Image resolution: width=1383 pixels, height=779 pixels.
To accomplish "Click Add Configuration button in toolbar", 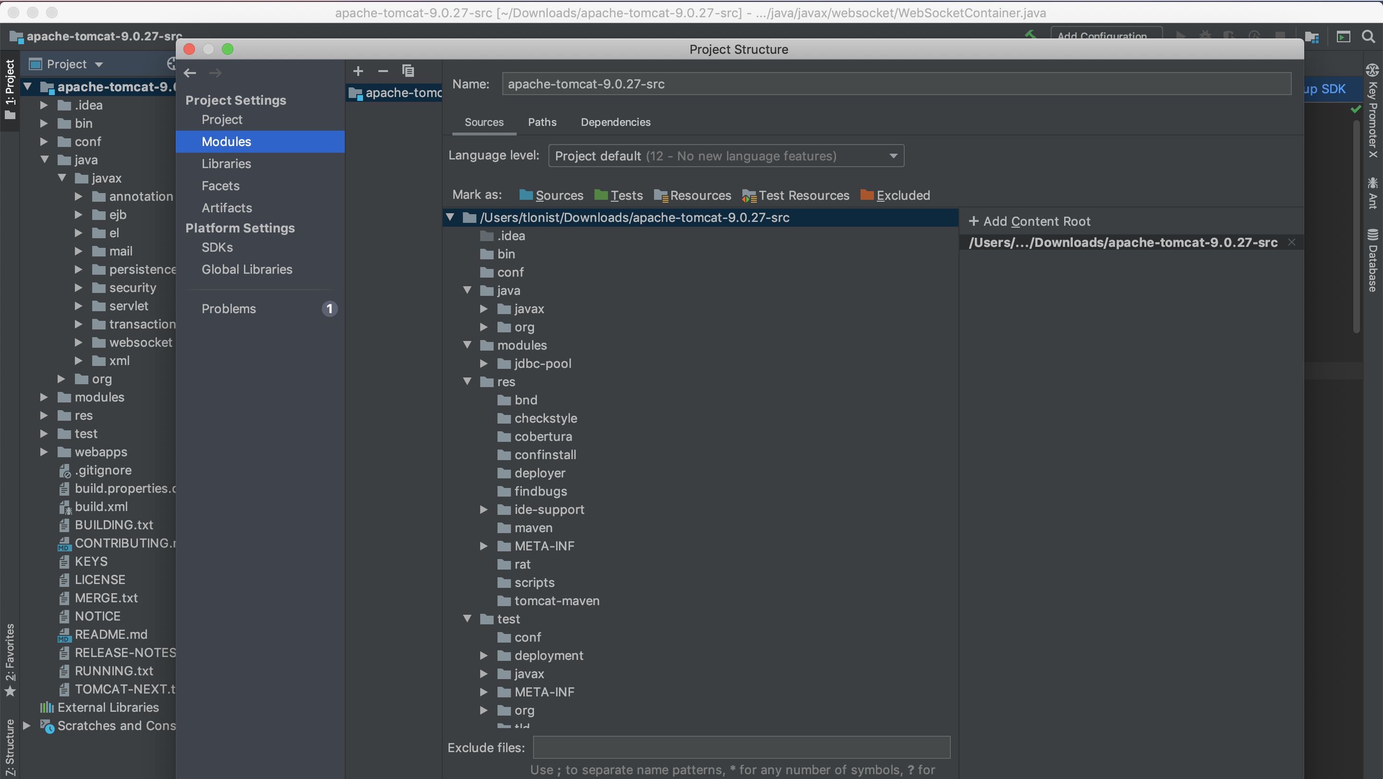I will (1106, 36).
